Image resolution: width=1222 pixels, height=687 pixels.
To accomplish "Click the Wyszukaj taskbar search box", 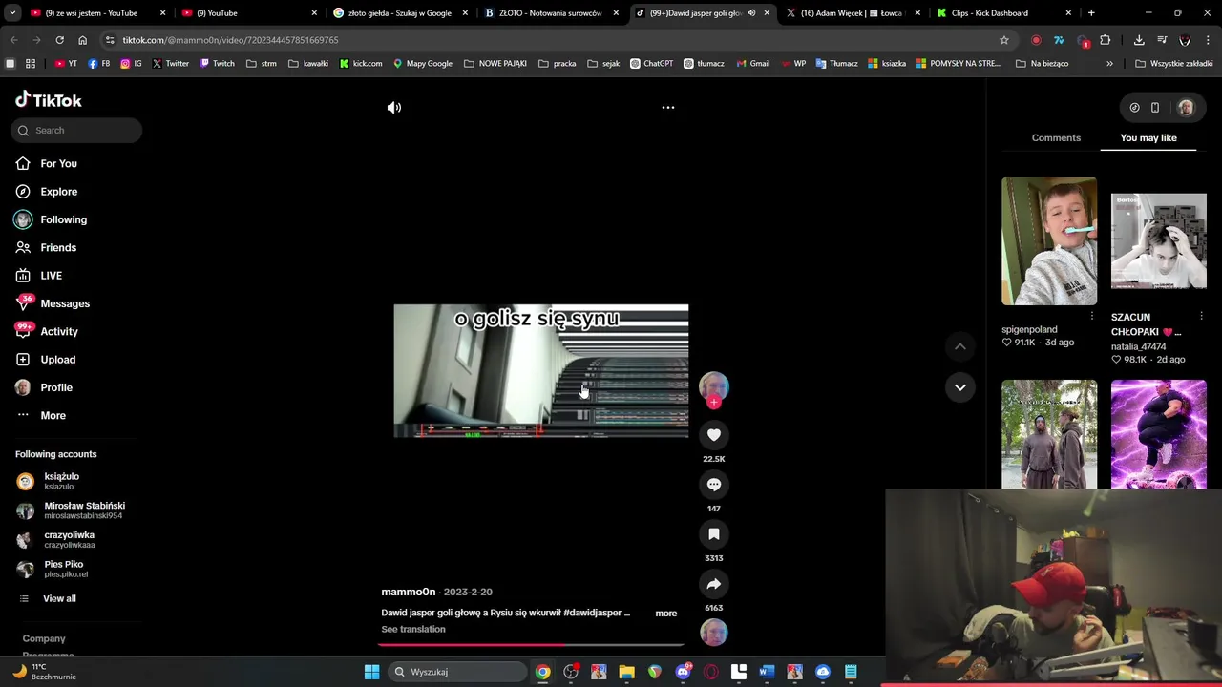I will [x=458, y=672].
